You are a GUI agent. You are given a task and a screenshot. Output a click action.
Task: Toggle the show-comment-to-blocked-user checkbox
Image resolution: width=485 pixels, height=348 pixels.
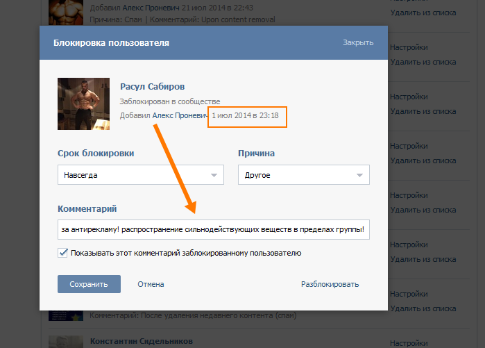click(x=63, y=253)
